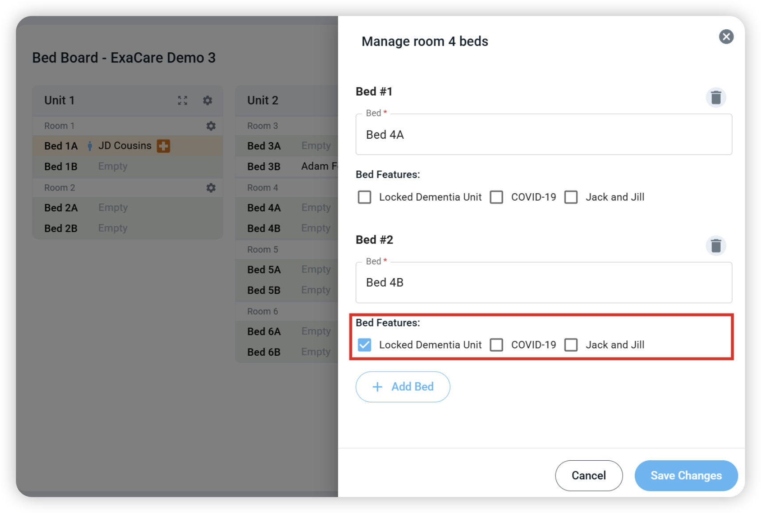Close the Manage room 4 beds panel
Screen dimensions: 761x513
pos(726,37)
